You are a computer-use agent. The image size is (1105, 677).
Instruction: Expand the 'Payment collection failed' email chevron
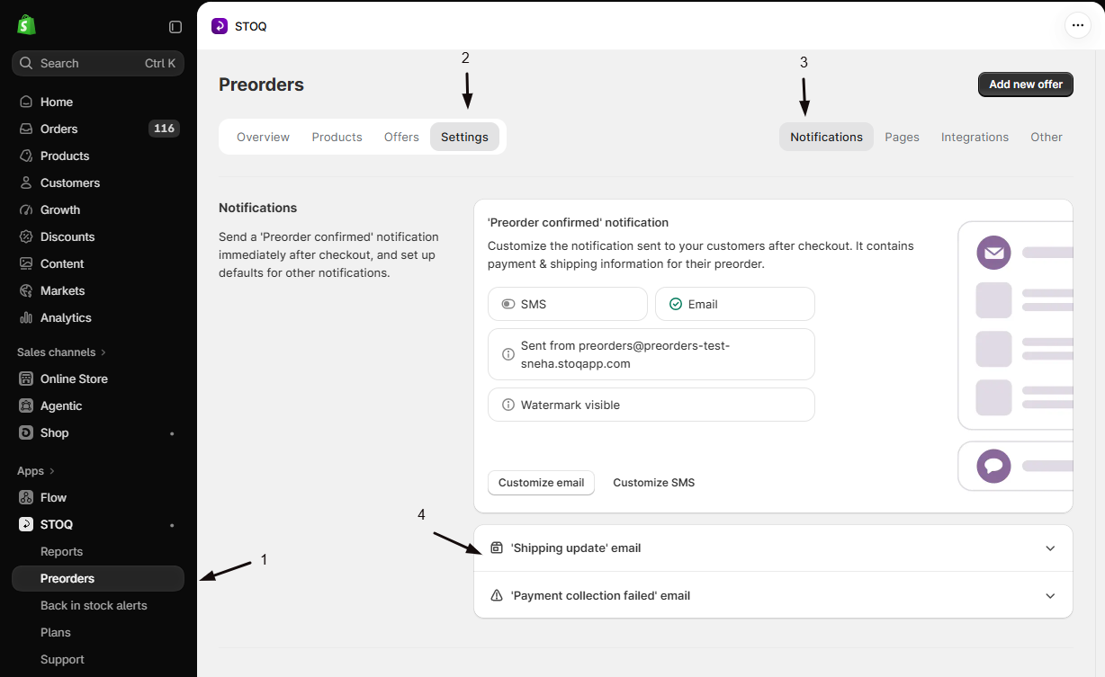(x=1050, y=596)
